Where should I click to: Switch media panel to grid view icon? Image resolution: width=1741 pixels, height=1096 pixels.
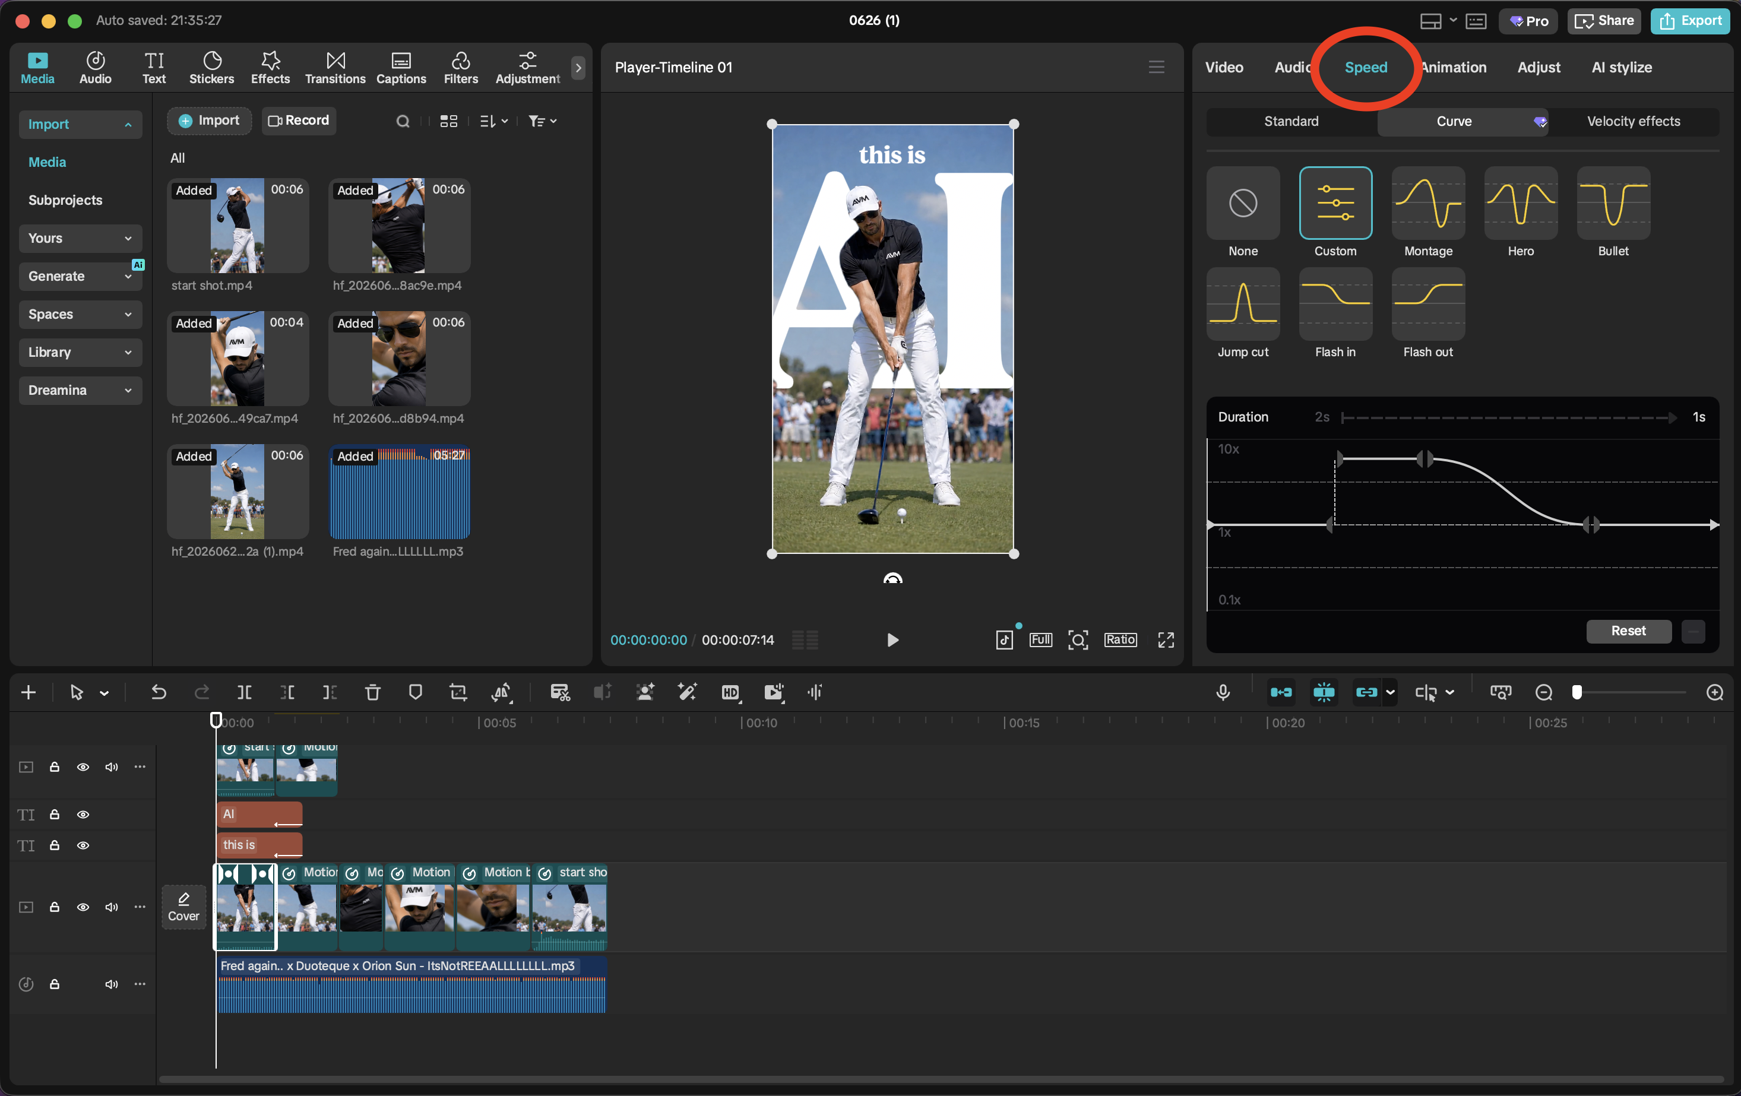pyautogui.click(x=449, y=122)
